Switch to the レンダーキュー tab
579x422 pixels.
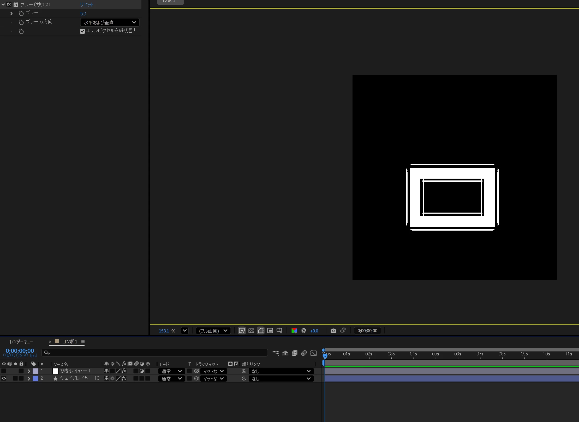click(21, 342)
